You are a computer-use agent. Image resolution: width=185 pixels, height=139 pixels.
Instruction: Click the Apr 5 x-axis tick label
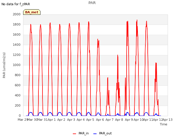pos(90,120)
